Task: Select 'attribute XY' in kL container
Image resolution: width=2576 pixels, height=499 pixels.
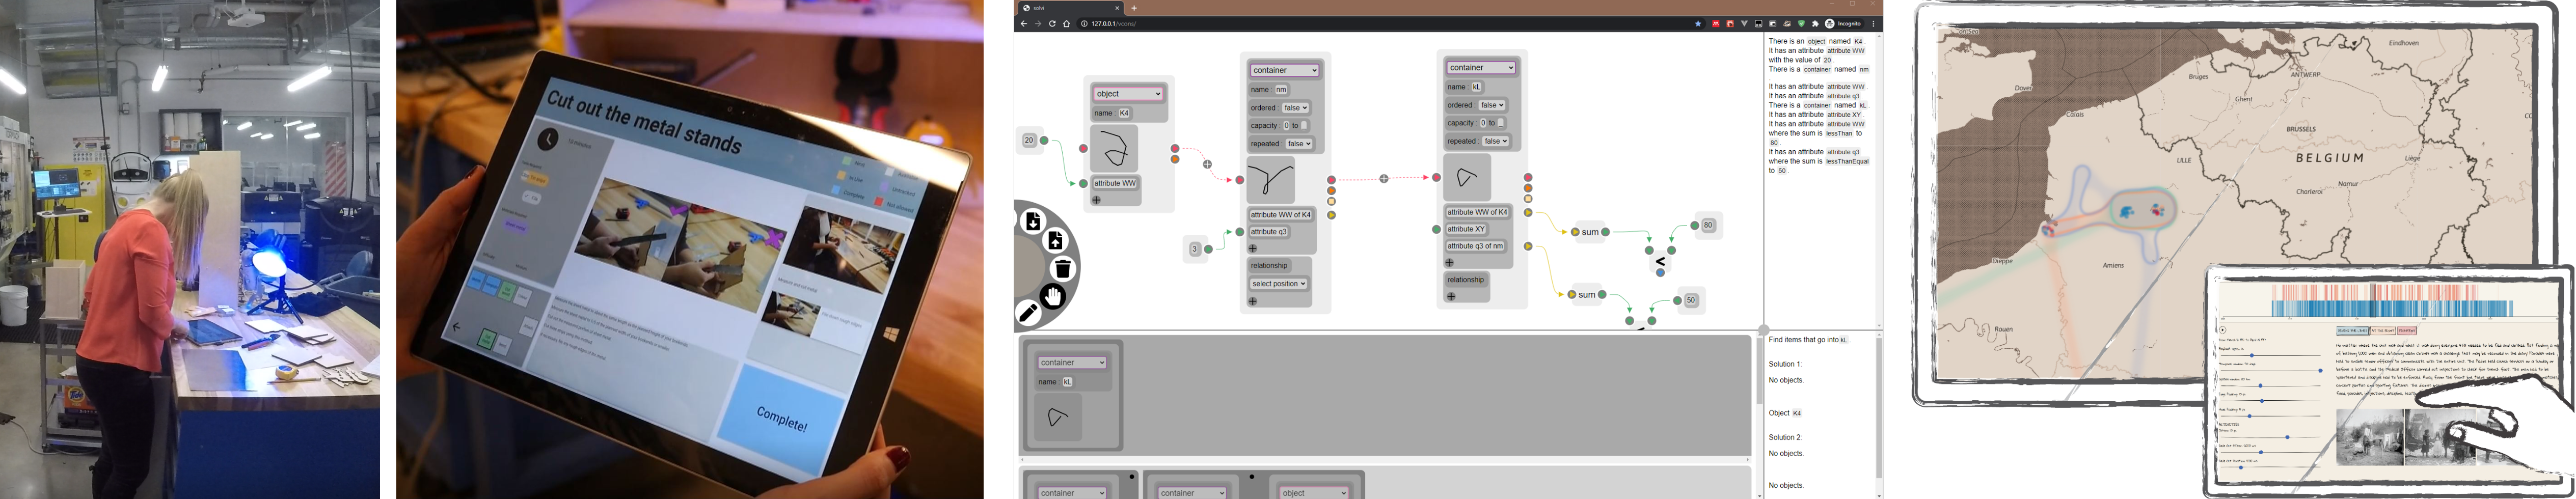Action: tap(1466, 229)
